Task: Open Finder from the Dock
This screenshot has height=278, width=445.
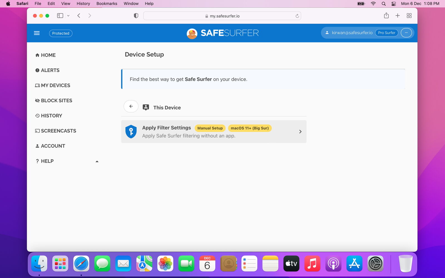Action: point(39,264)
